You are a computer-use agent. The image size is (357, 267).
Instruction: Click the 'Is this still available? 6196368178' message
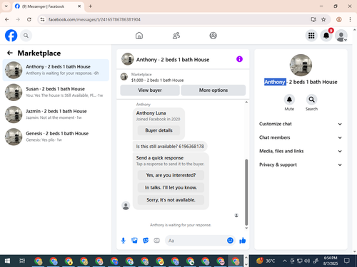click(x=170, y=147)
